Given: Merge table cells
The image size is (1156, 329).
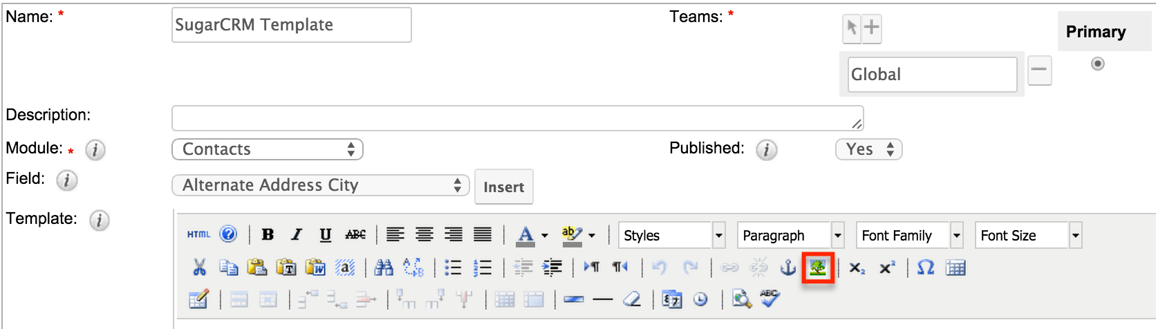Looking at the screenshot, I should click(534, 299).
